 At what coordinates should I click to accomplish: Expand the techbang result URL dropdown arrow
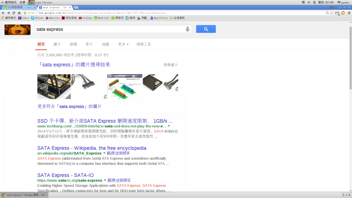(x=169, y=126)
